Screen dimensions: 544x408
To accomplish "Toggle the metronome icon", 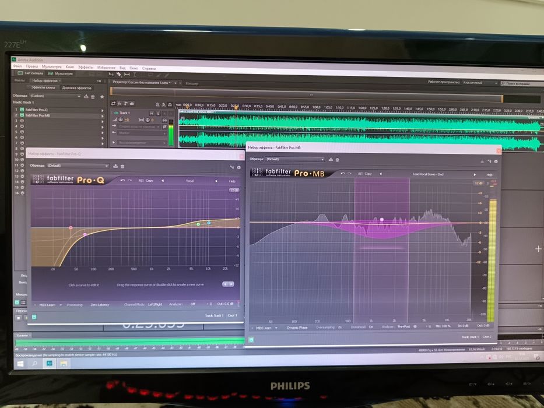I will coord(157,104).
